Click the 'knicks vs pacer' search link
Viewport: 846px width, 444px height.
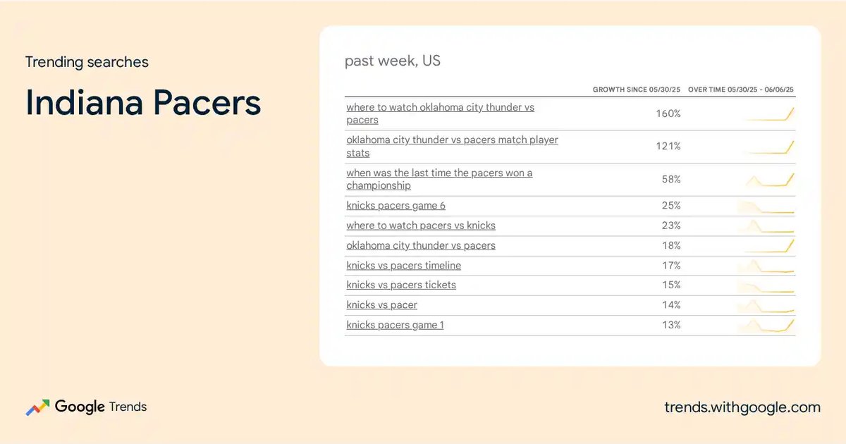tap(381, 304)
